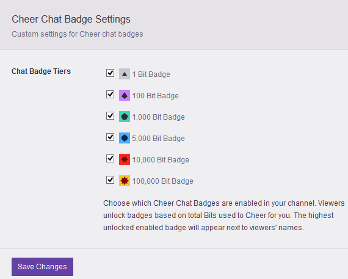This screenshot has height=279, width=348.
Task: Uncheck the 1 Bit Badge checkbox
Action: 110,73
